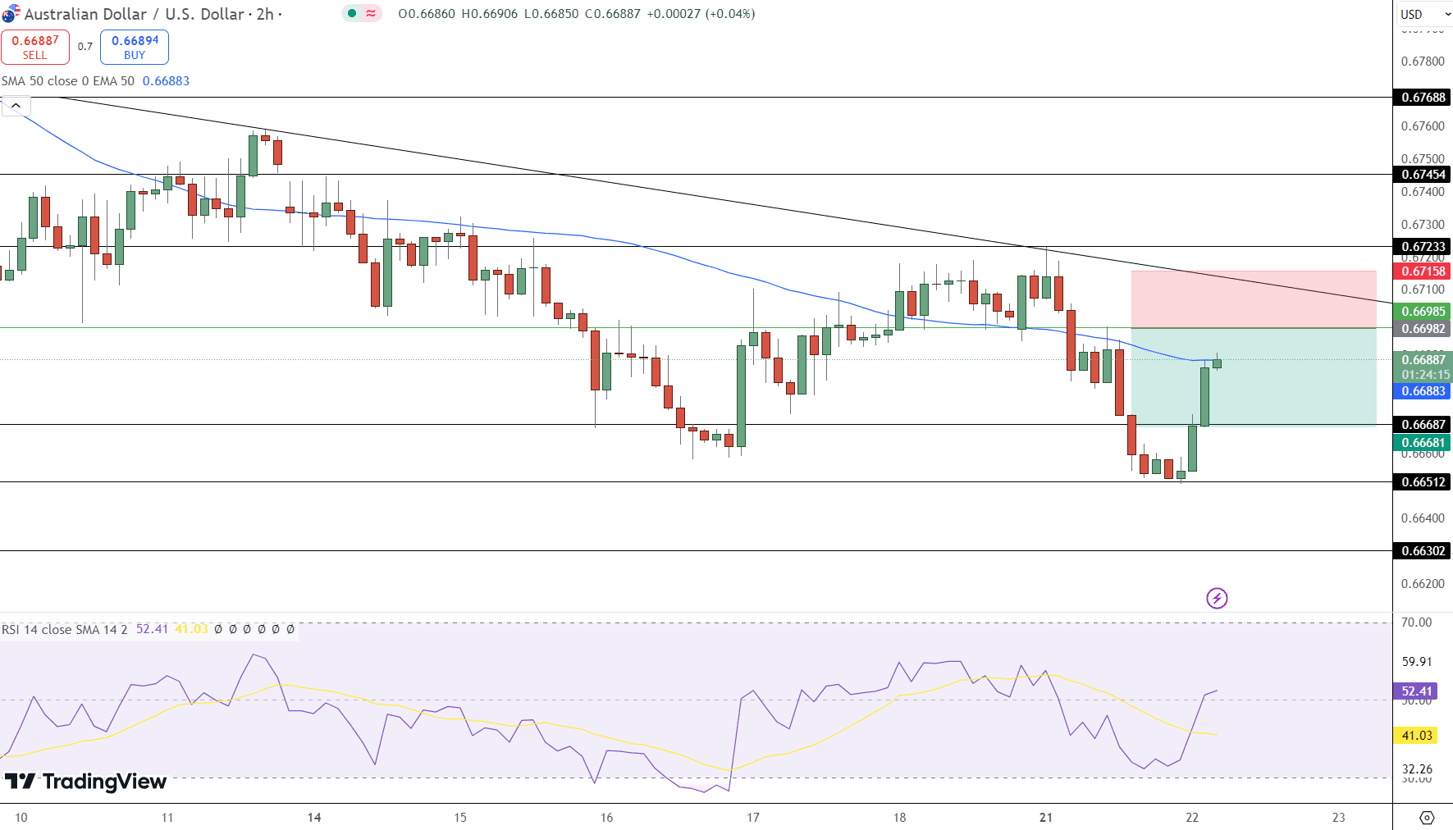The width and height of the screenshot is (1453, 830).
Task: Click the spread value 0.7
Action: [x=85, y=47]
